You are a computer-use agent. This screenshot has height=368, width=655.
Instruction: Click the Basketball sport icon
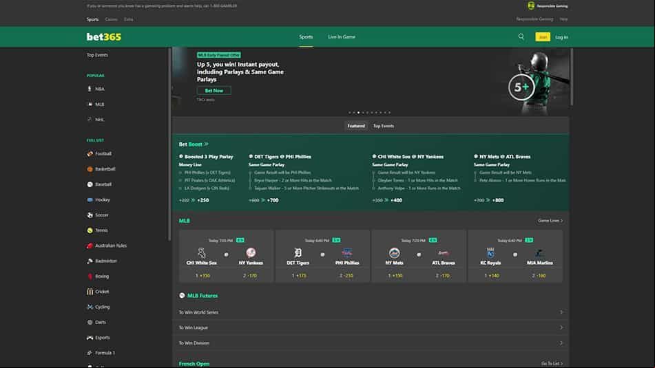click(x=90, y=169)
